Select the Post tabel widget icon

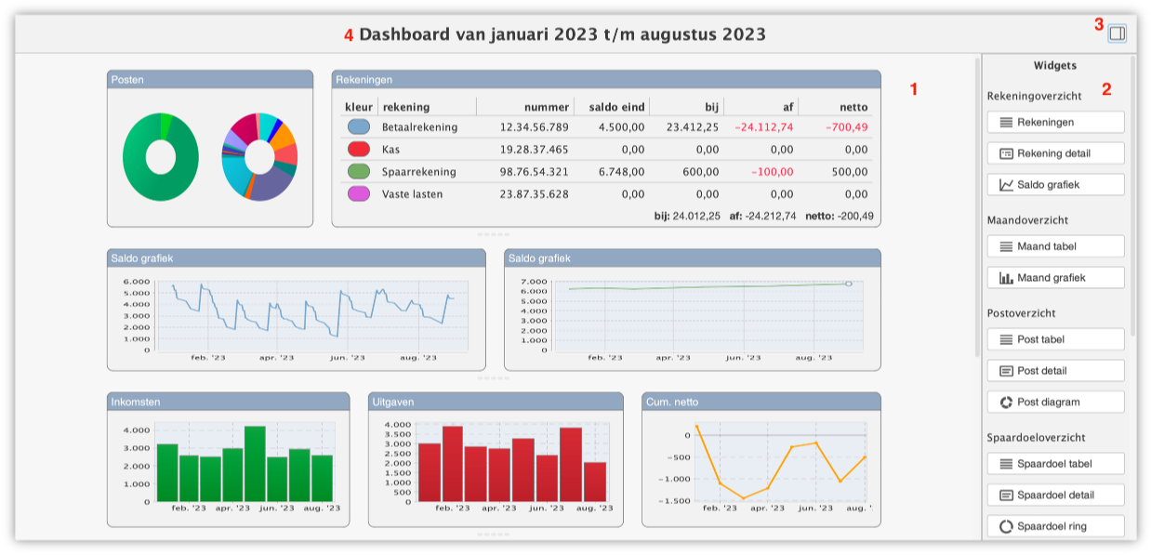coord(1005,339)
